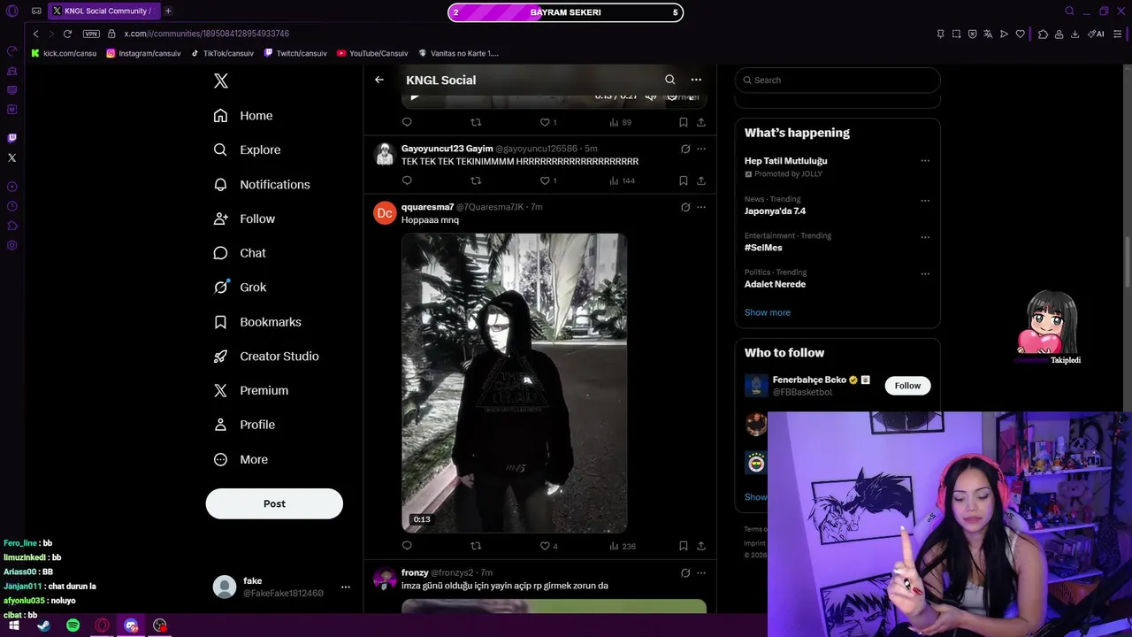The image size is (1132, 637).
Task: Open Steam from the taskbar
Action: pyautogui.click(x=43, y=625)
